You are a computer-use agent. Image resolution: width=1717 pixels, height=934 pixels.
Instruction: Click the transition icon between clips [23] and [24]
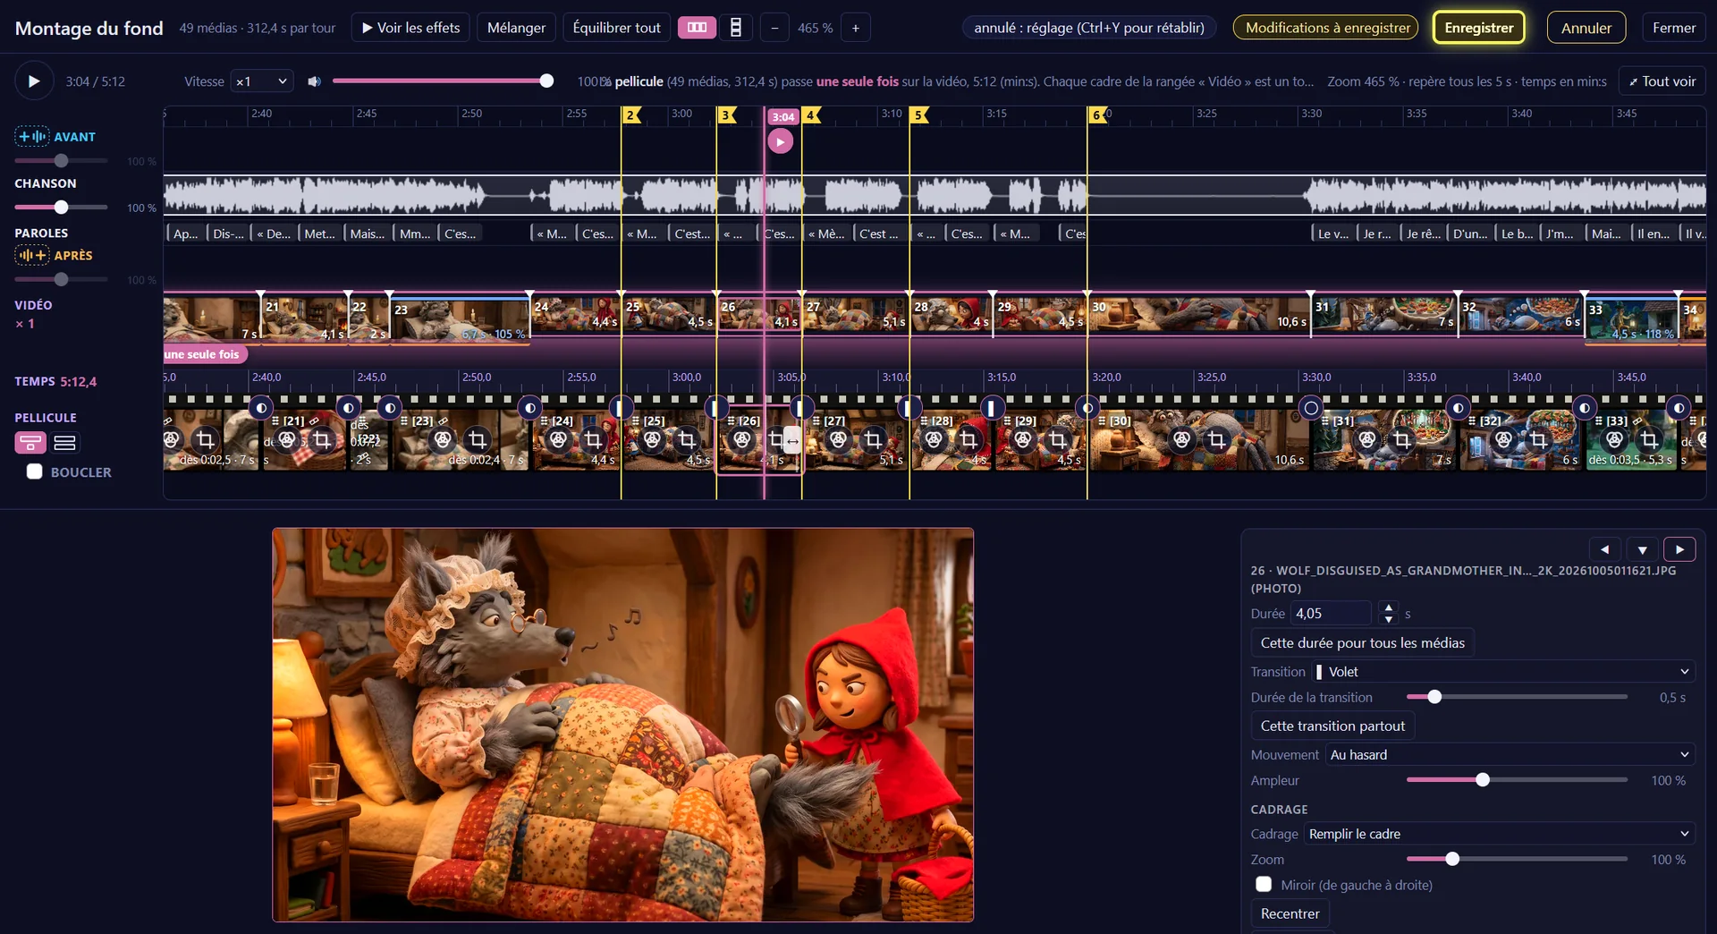coord(530,408)
